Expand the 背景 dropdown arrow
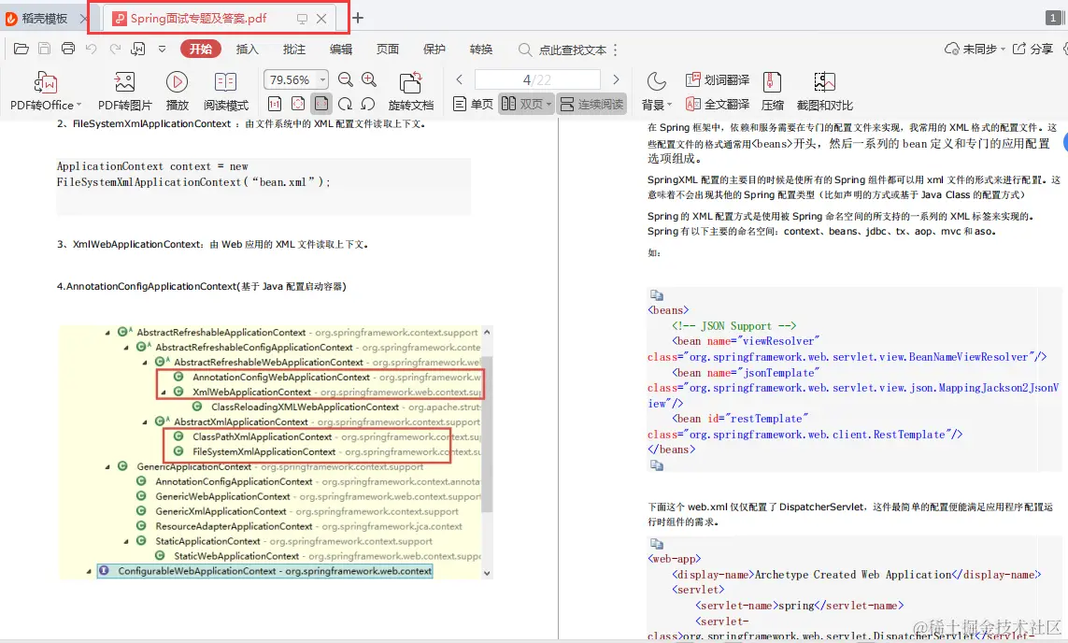 coord(669,105)
